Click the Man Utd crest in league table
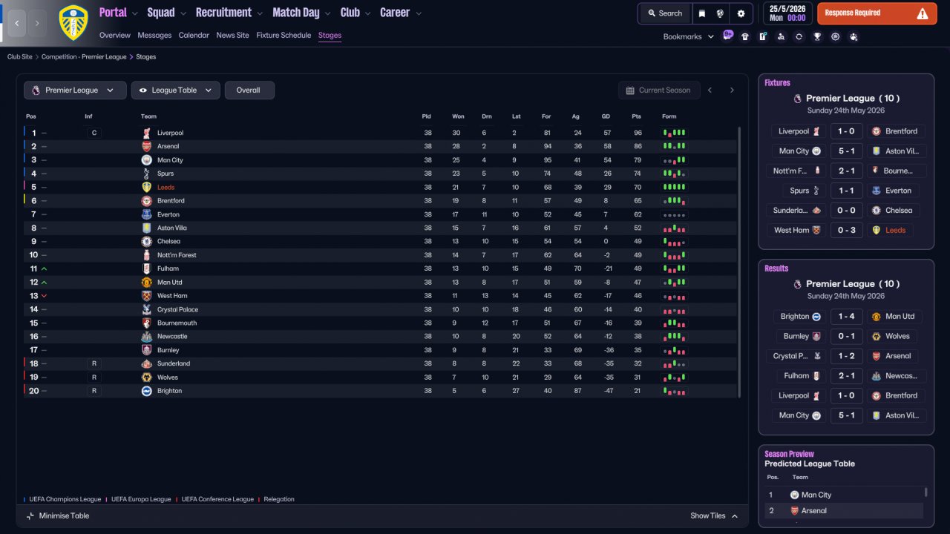950x534 pixels. [x=146, y=282]
